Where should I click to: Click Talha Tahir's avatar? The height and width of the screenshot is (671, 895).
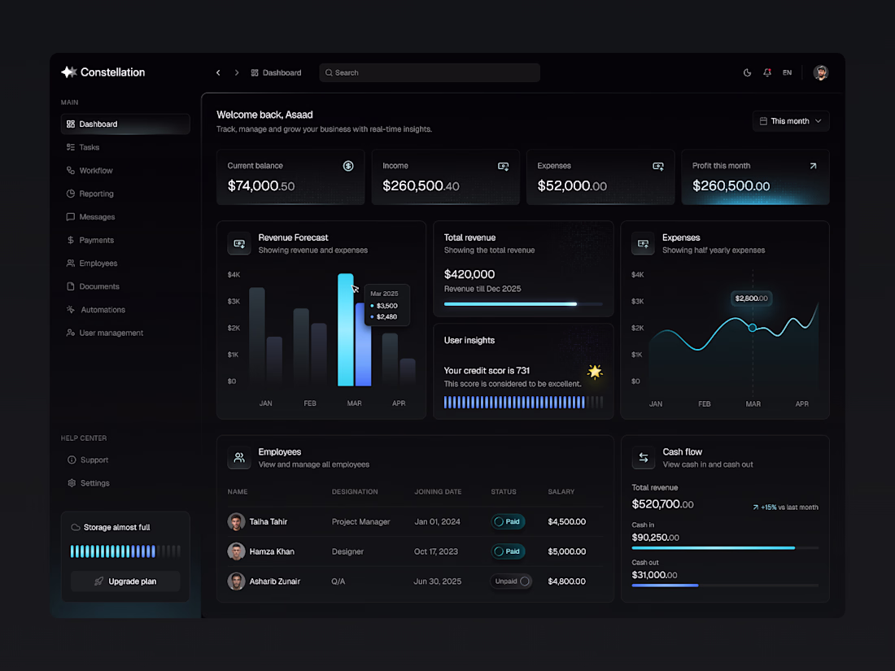point(236,521)
